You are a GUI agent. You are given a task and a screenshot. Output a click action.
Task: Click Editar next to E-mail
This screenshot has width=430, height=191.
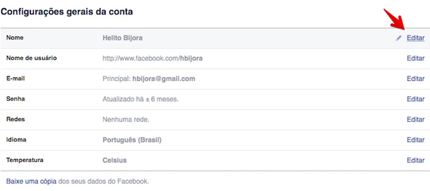415,79
